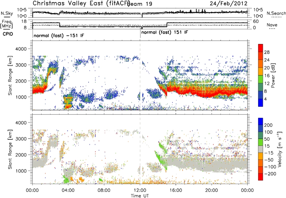Click the '4' power colorbar value
The image size is (286, 198).
point(265,99)
